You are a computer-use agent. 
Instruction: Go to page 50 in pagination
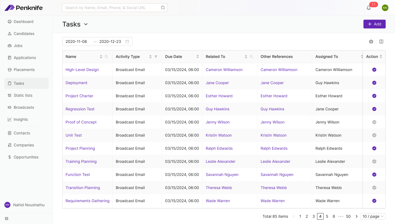pos(348,216)
